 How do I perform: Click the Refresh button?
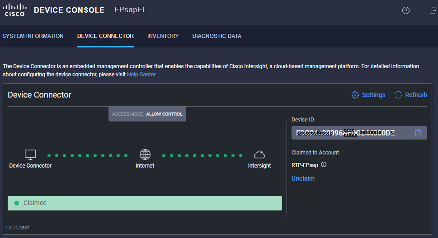[x=410, y=95]
